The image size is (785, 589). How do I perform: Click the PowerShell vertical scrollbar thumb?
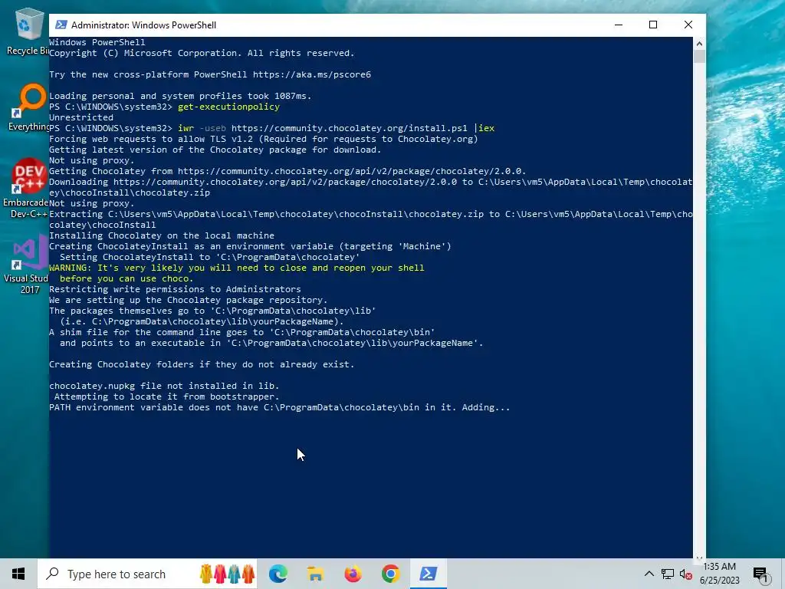point(699,56)
